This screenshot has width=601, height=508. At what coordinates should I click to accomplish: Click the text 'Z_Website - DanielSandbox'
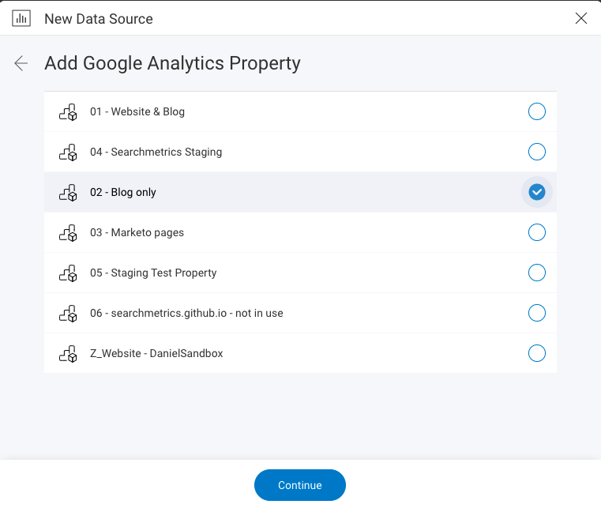coord(156,353)
